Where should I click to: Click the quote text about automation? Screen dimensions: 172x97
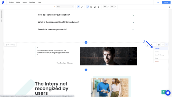tap(53, 52)
